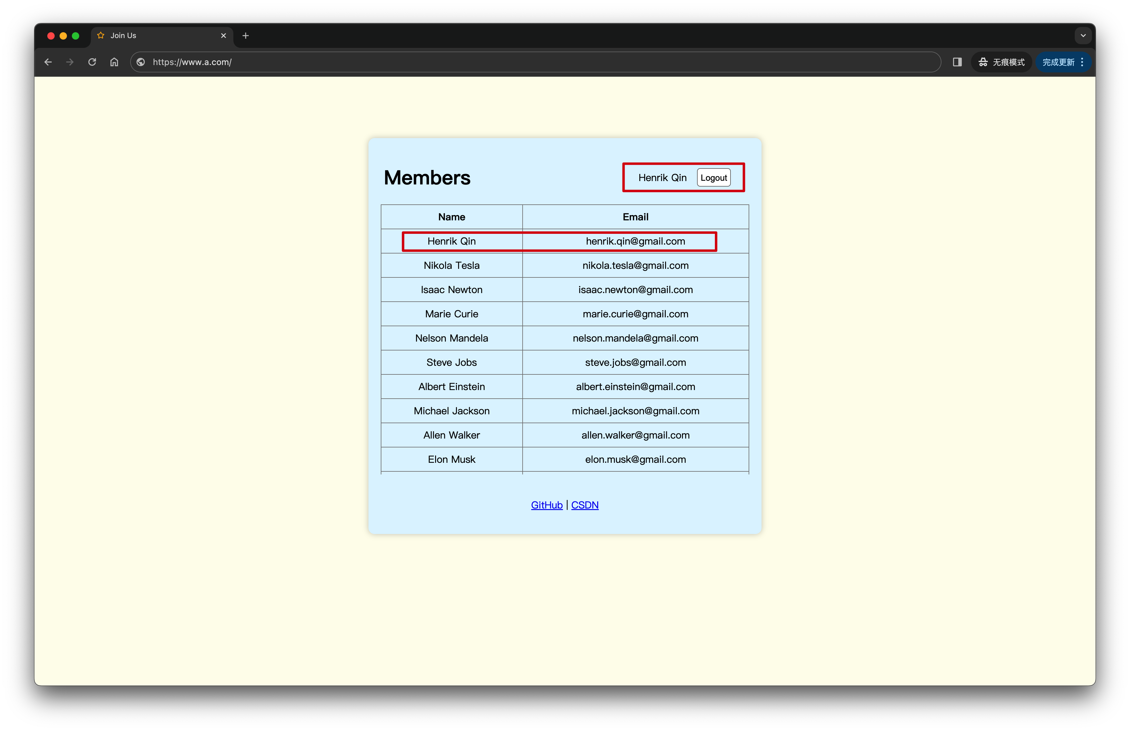The image size is (1130, 731).
Task: Open the GitHub link
Action: 547,505
